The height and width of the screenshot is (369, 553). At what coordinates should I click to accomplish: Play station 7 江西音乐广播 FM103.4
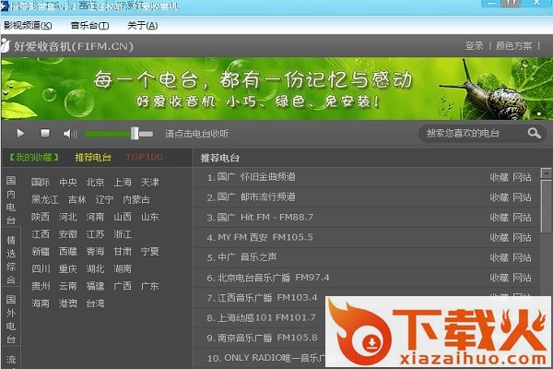(262, 298)
